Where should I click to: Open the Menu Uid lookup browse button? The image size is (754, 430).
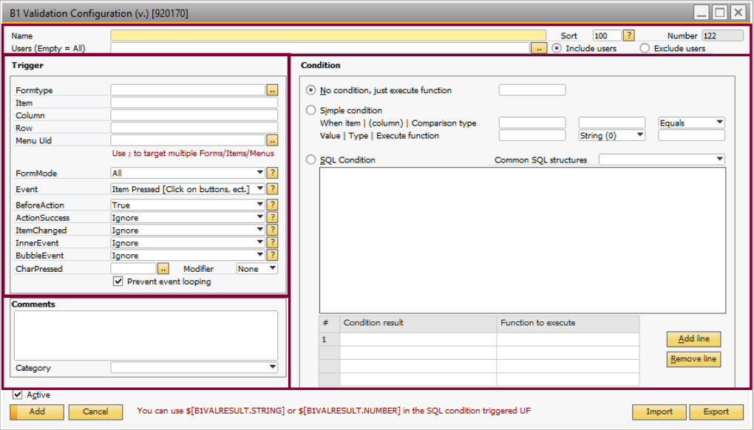pos(272,141)
